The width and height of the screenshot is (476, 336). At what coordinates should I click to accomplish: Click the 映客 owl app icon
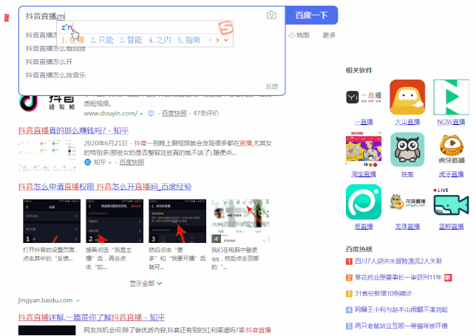(x=407, y=149)
